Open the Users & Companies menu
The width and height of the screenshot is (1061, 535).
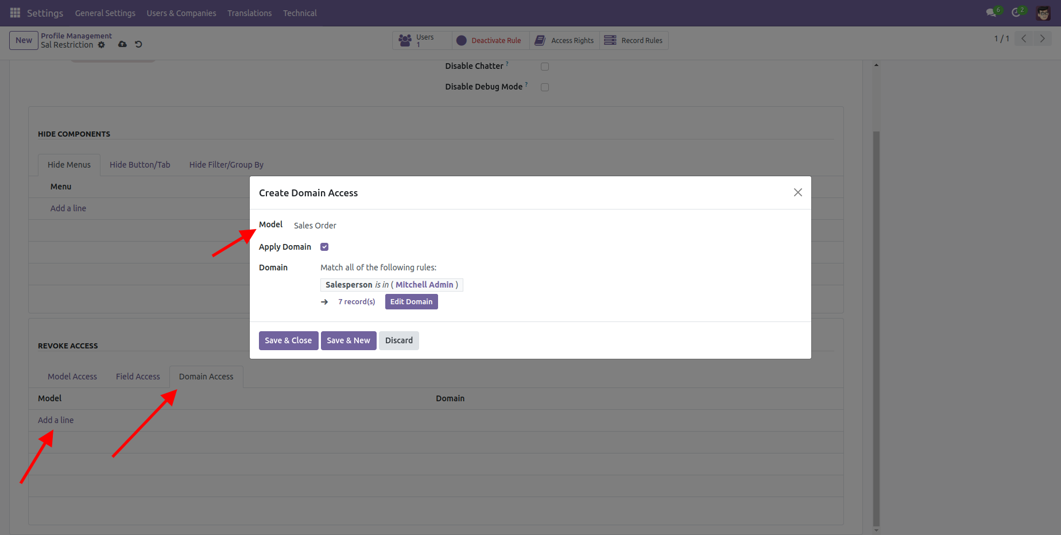[181, 13]
